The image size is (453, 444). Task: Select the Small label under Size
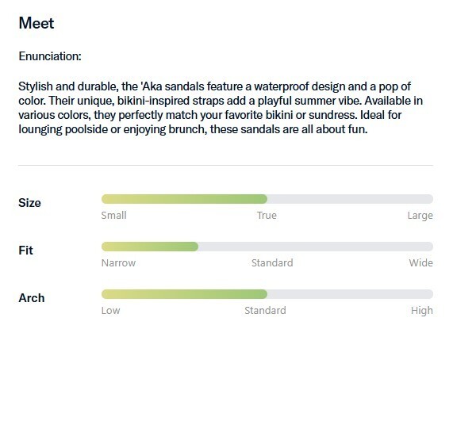pos(113,216)
